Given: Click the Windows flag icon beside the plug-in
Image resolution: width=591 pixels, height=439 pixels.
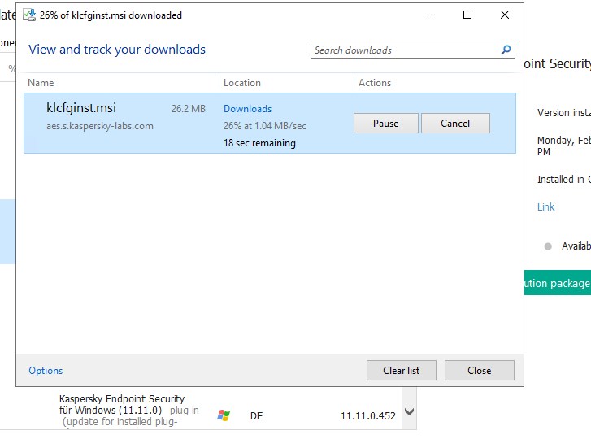Looking at the screenshot, I should pos(224,415).
